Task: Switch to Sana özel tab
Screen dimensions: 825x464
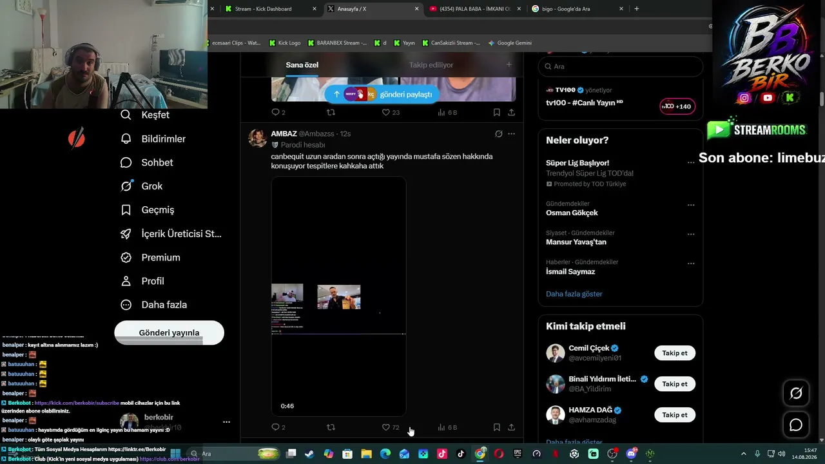Action: (302, 65)
